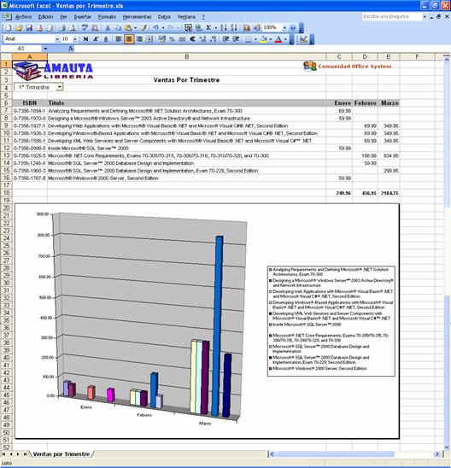Screen dimensions: 451x468
Task: Toggle left text alignment
Action: pos(119,39)
